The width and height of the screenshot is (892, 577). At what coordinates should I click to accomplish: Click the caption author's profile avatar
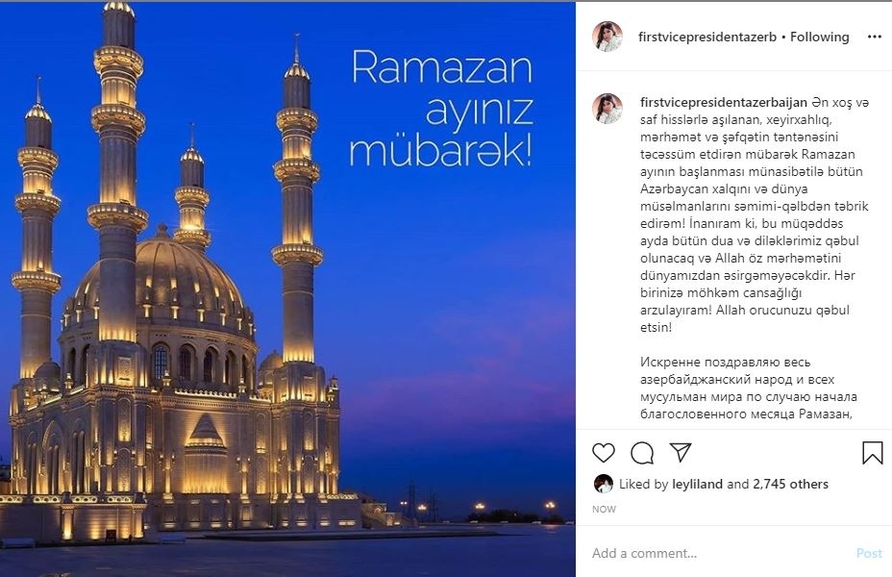click(x=607, y=108)
